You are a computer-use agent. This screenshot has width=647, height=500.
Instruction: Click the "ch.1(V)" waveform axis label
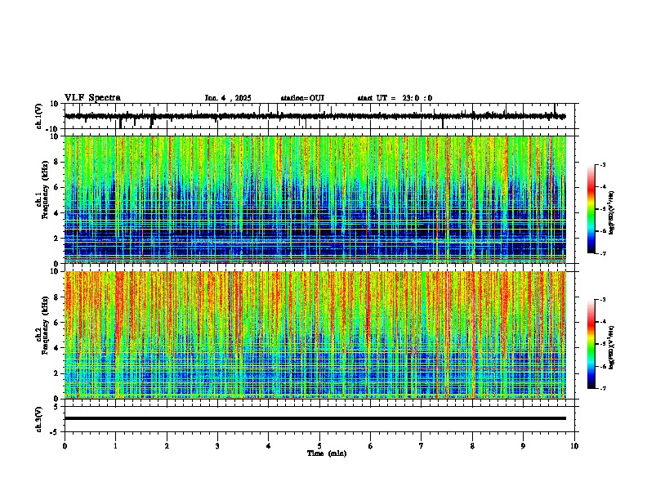click(39, 116)
